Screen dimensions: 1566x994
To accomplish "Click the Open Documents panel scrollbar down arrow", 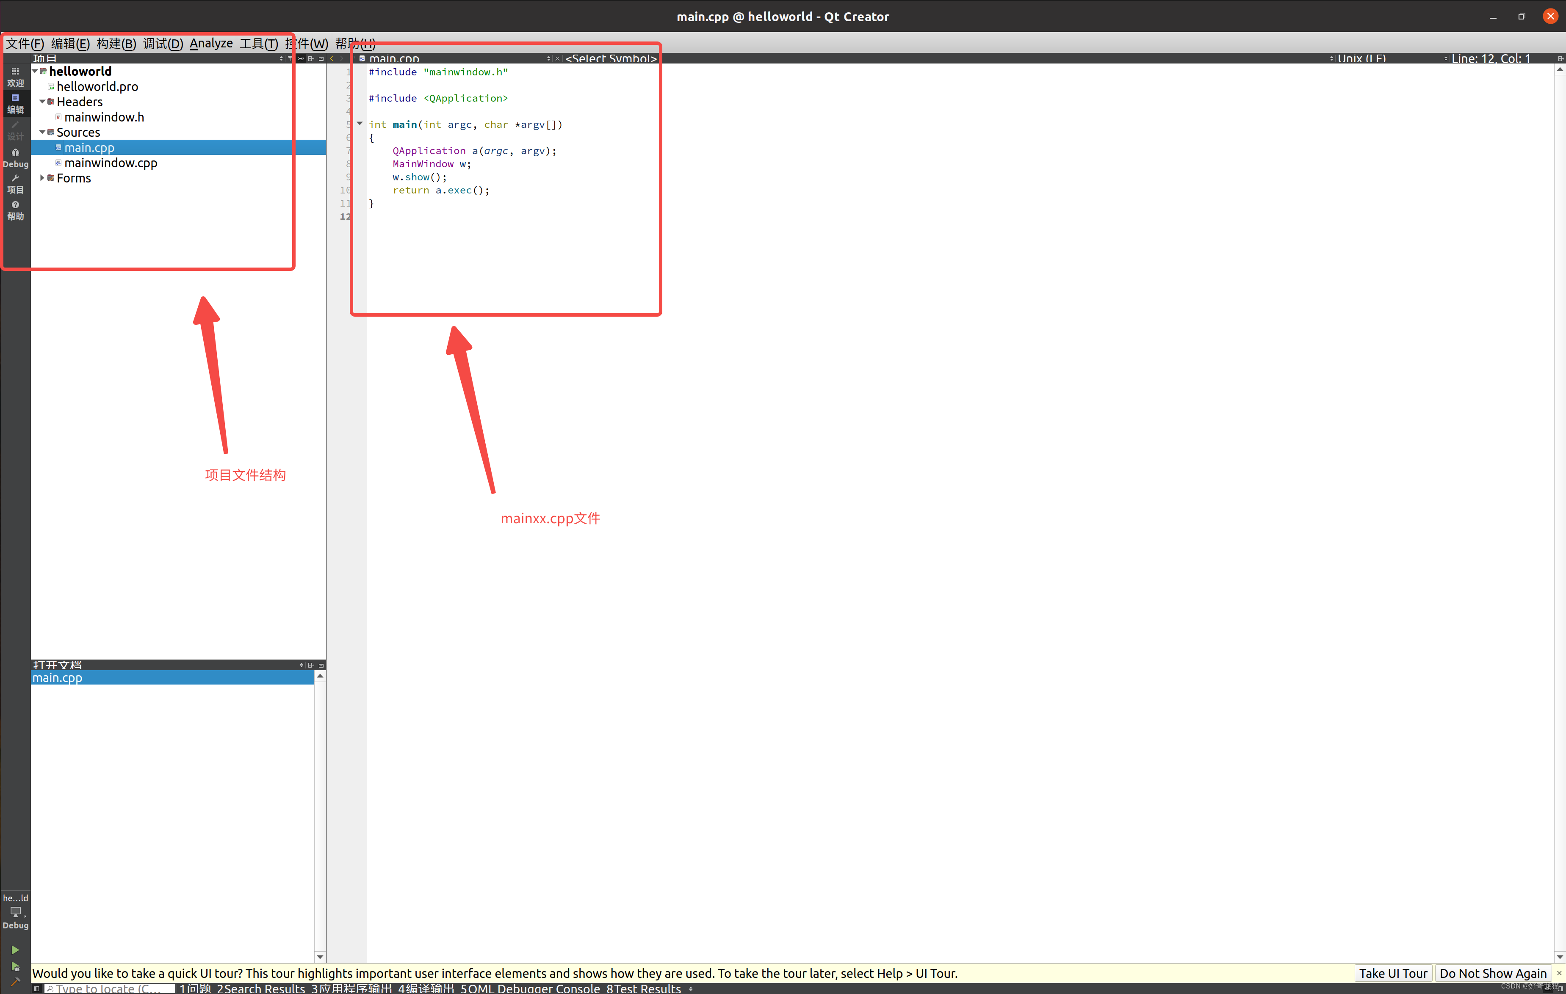I will tap(320, 956).
